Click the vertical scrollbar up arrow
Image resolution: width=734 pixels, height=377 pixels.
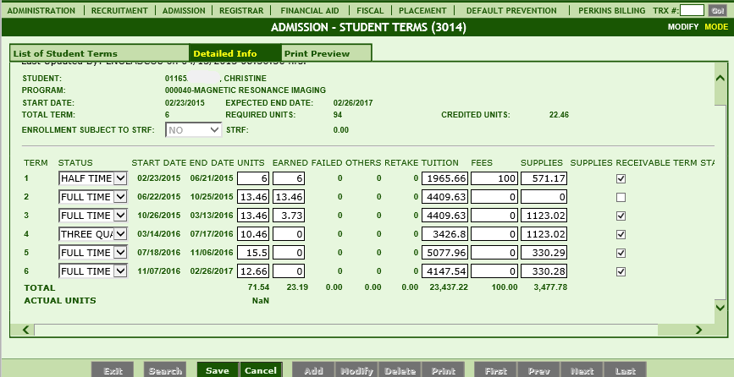click(720, 78)
